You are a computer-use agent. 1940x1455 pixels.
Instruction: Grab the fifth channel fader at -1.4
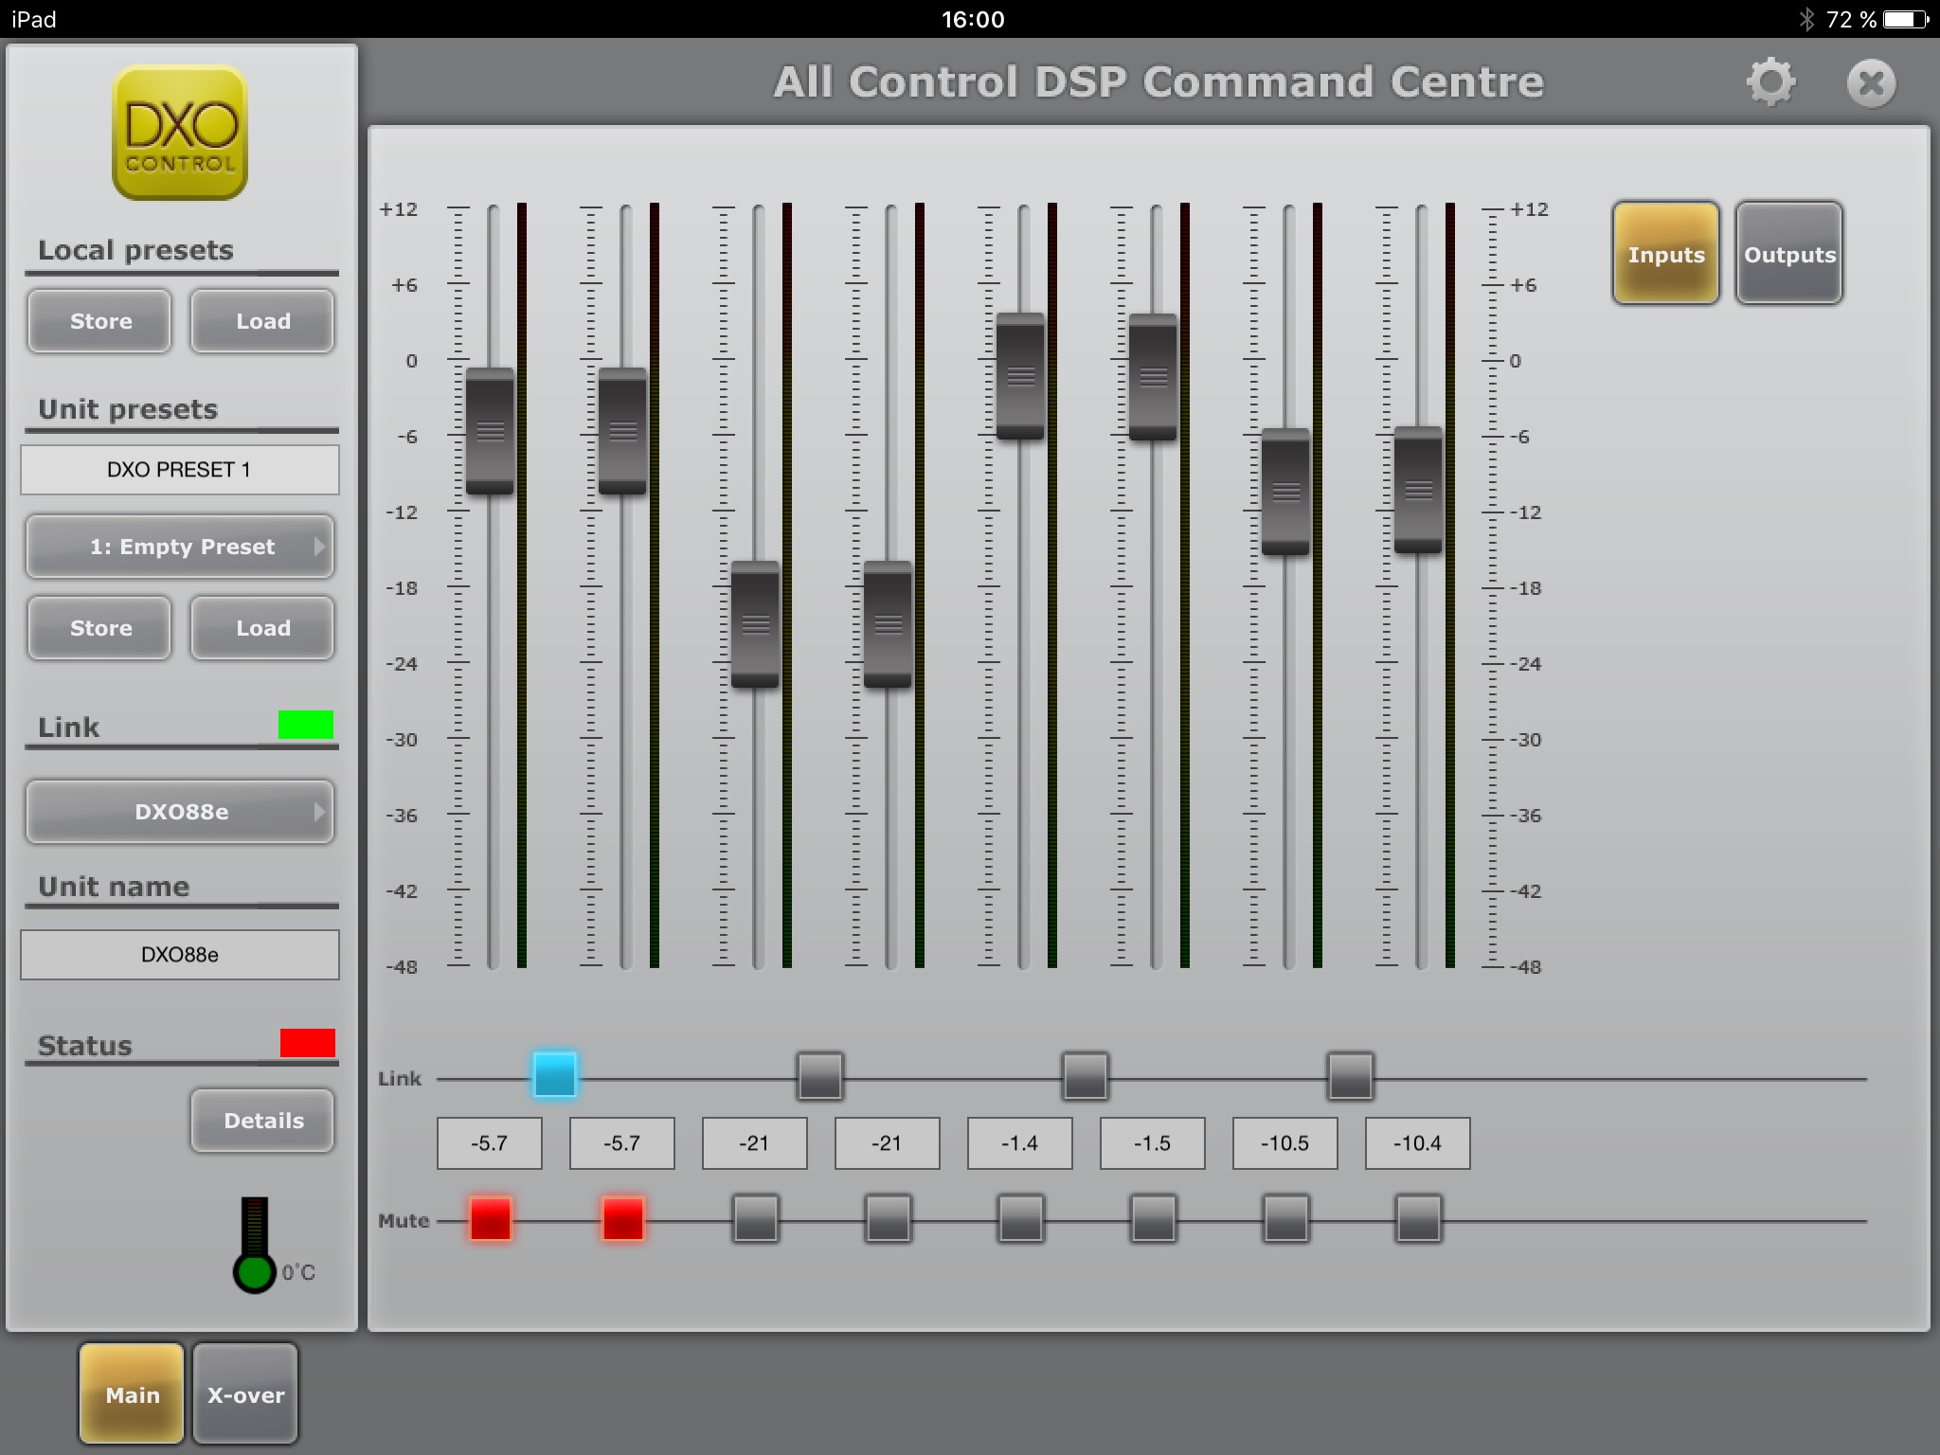[1020, 376]
